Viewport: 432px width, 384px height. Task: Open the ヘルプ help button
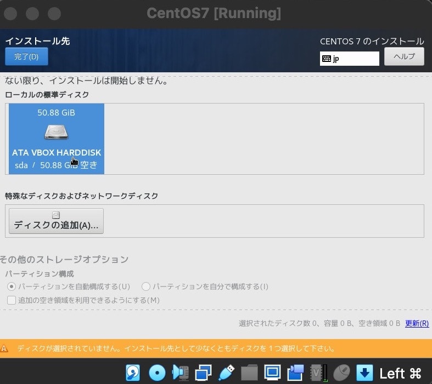(x=404, y=56)
